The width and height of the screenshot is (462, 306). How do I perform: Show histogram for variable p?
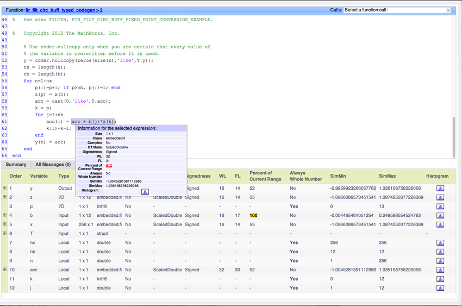pos(440,207)
